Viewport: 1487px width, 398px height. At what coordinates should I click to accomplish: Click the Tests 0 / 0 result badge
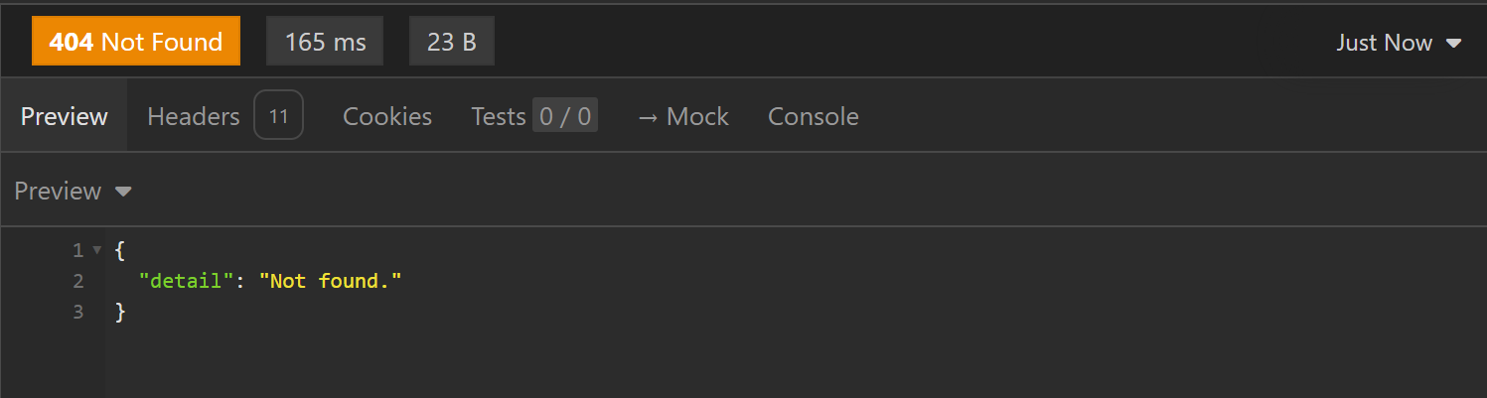(564, 116)
